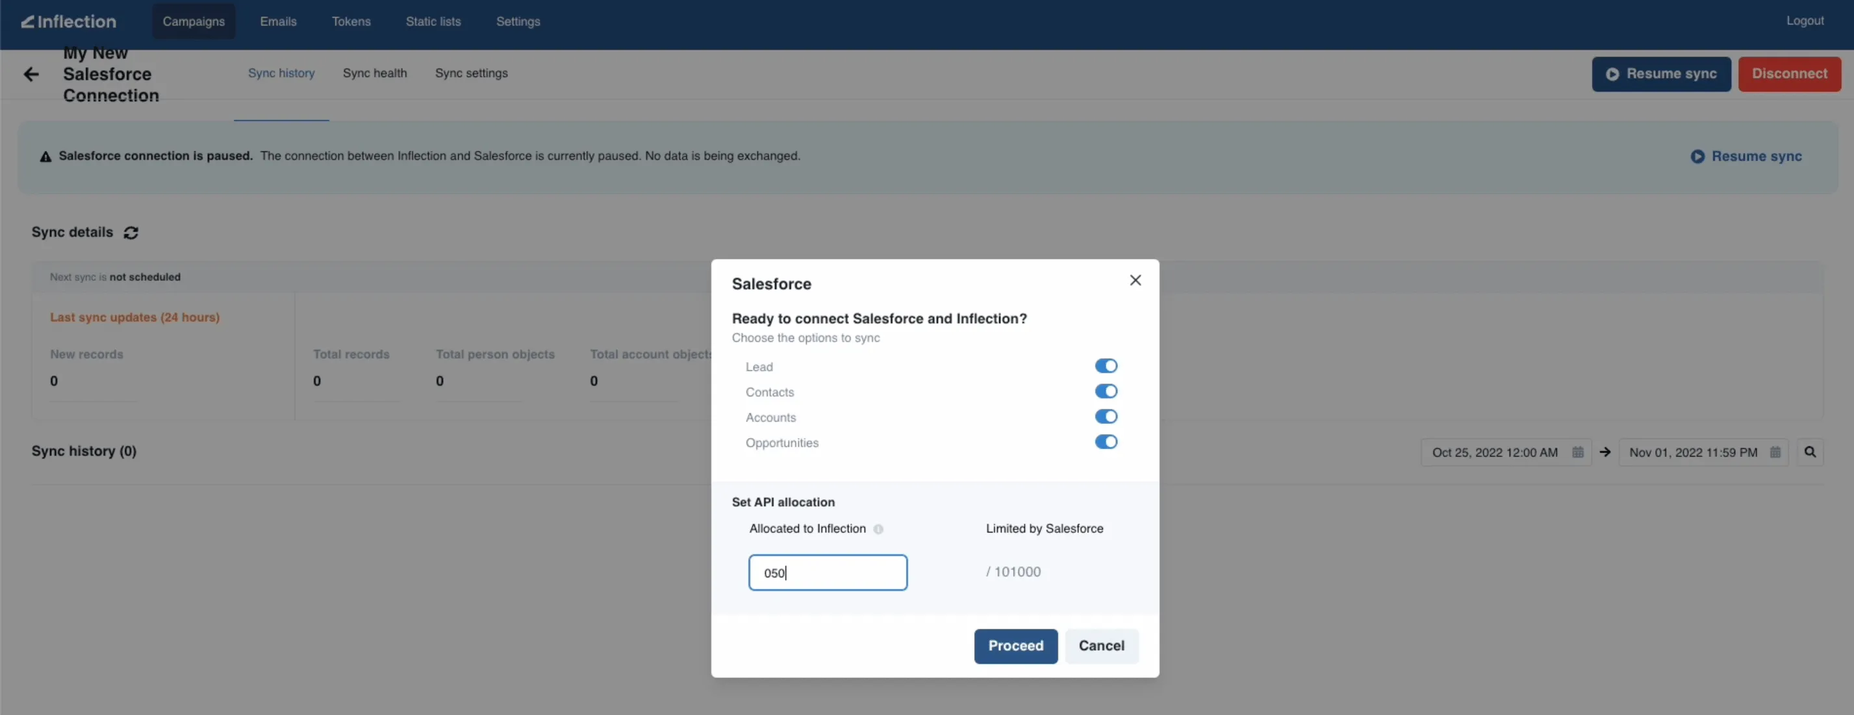This screenshot has width=1854, height=715.
Task: Toggle the Lead sync option off
Action: [x=1106, y=366]
